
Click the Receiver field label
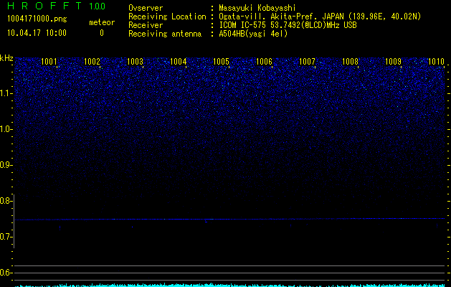(146, 25)
